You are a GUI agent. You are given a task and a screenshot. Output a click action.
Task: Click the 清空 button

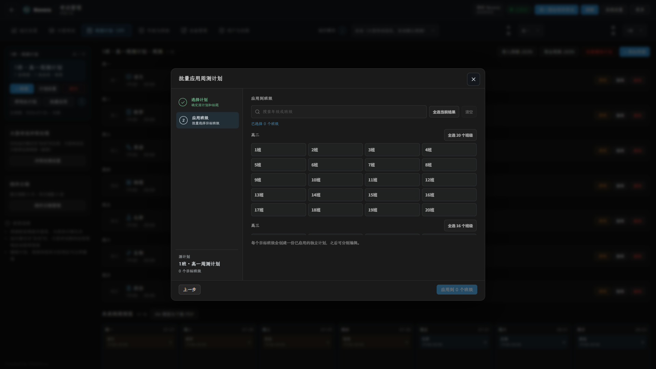469,112
